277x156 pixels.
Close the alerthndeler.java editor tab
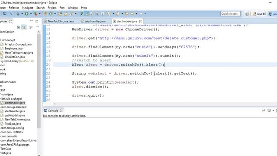pos(140,21)
